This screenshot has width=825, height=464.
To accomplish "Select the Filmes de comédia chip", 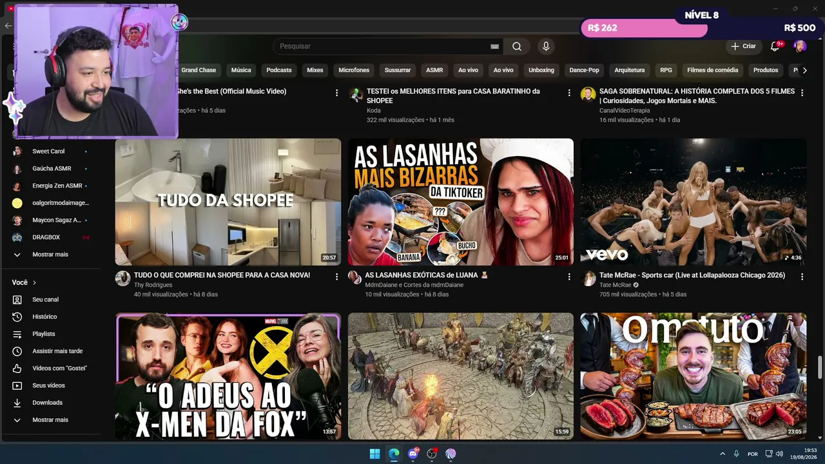I will tap(713, 70).
